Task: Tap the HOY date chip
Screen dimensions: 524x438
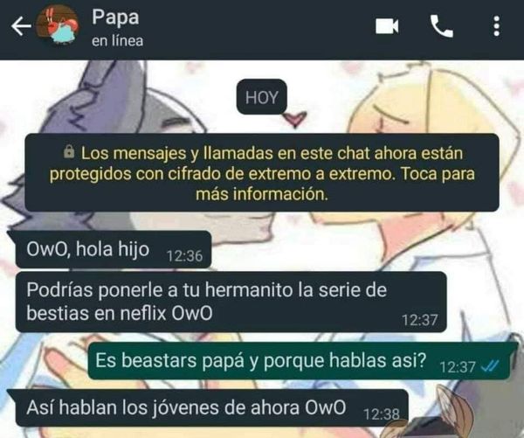Action: [x=262, y=97]
